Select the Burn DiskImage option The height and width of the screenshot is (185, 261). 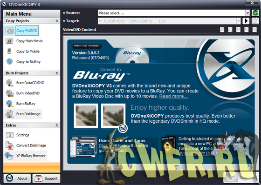tap(28, 114)
